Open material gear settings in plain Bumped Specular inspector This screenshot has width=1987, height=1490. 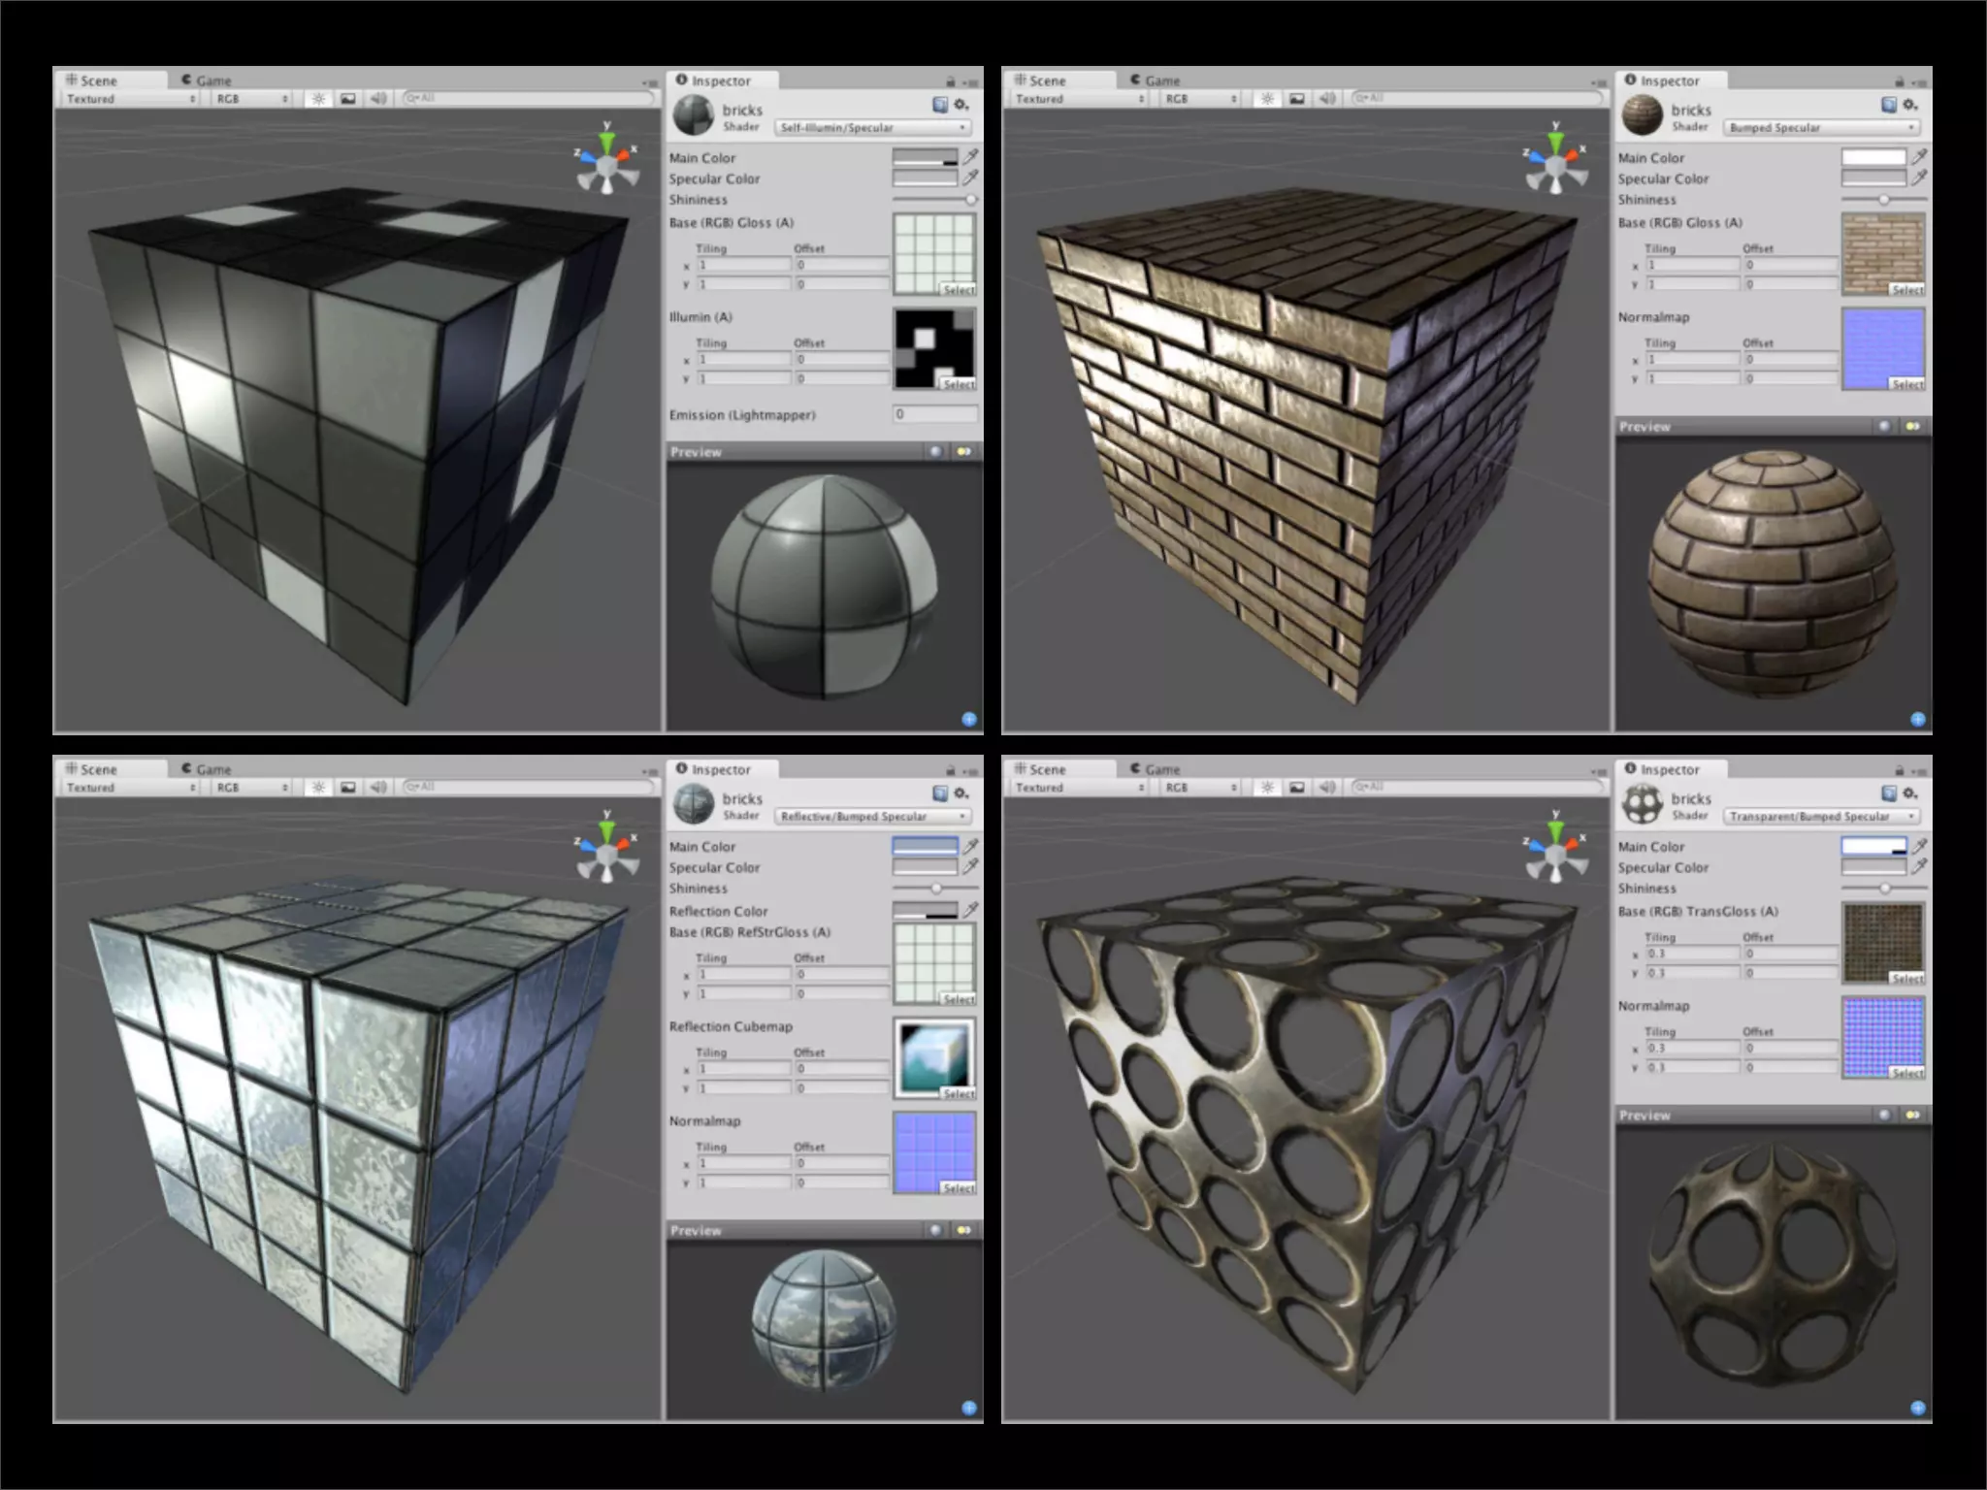1910,105
